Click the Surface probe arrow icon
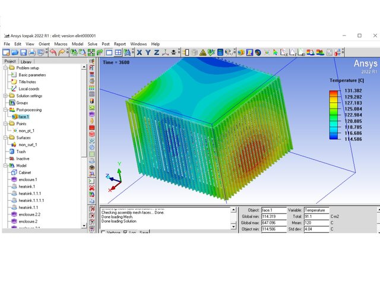Image resolution: width=380 pixels, height=294 pixels. click(x=275, y=52)
